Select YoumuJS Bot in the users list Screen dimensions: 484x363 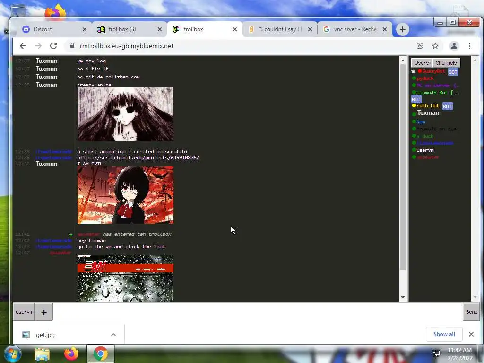pos(438,93)
